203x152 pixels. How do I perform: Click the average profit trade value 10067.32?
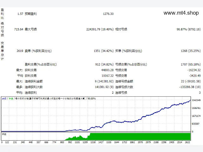click(x=108, y=76)
